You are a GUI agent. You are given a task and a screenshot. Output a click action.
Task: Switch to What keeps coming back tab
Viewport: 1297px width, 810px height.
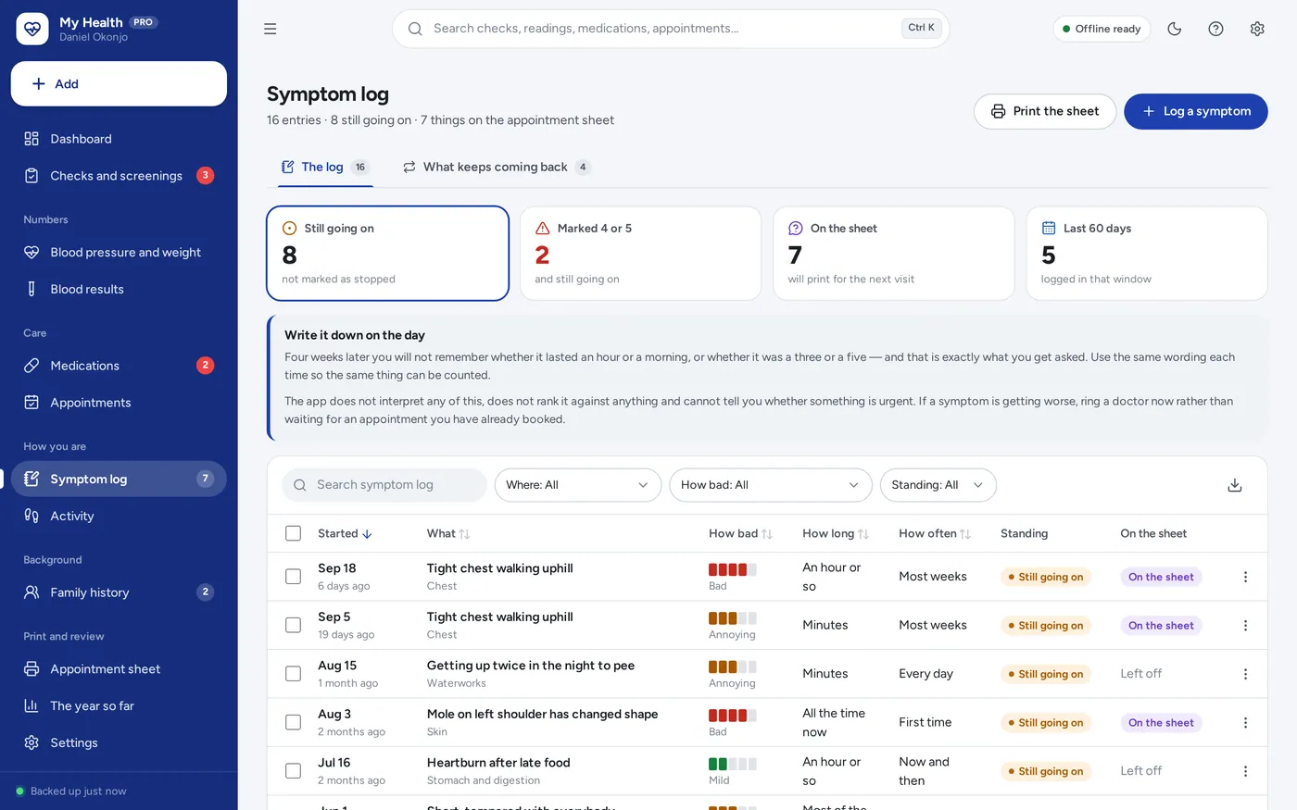point(497,168)
